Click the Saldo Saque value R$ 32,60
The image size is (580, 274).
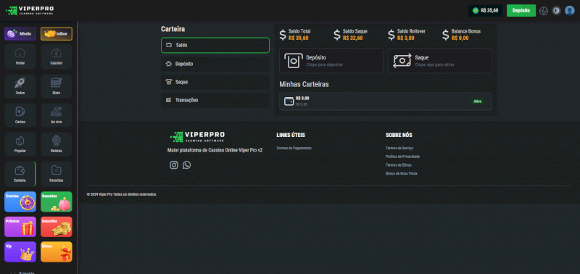(353, 38)
